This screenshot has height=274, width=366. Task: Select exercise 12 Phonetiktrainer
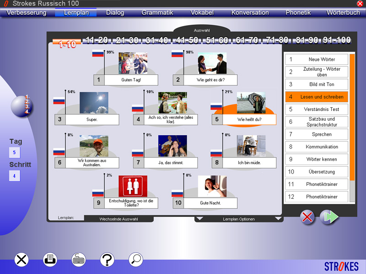[x=317, y=197]
